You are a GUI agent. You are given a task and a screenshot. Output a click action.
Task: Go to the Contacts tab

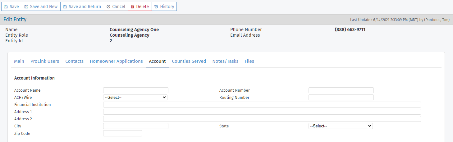click(x=74, y=61)
